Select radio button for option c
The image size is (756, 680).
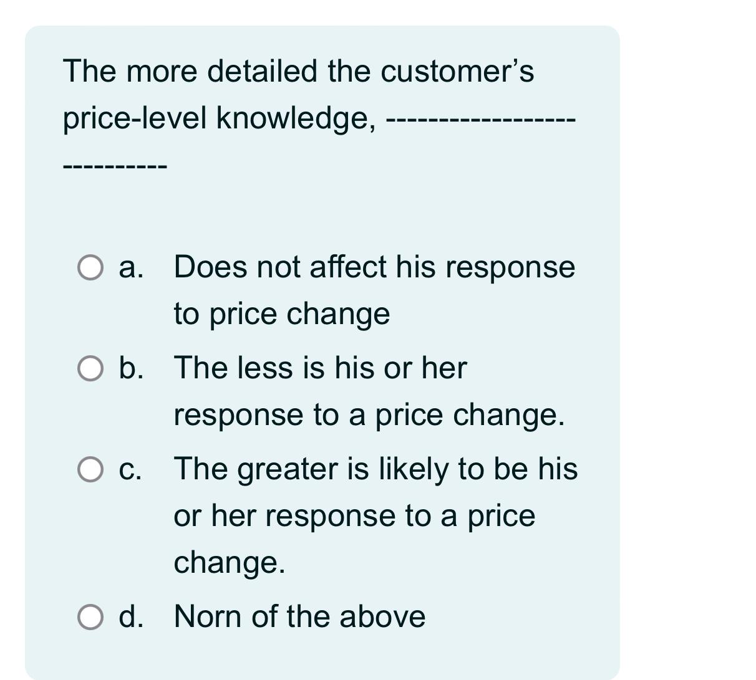point(90,467)
